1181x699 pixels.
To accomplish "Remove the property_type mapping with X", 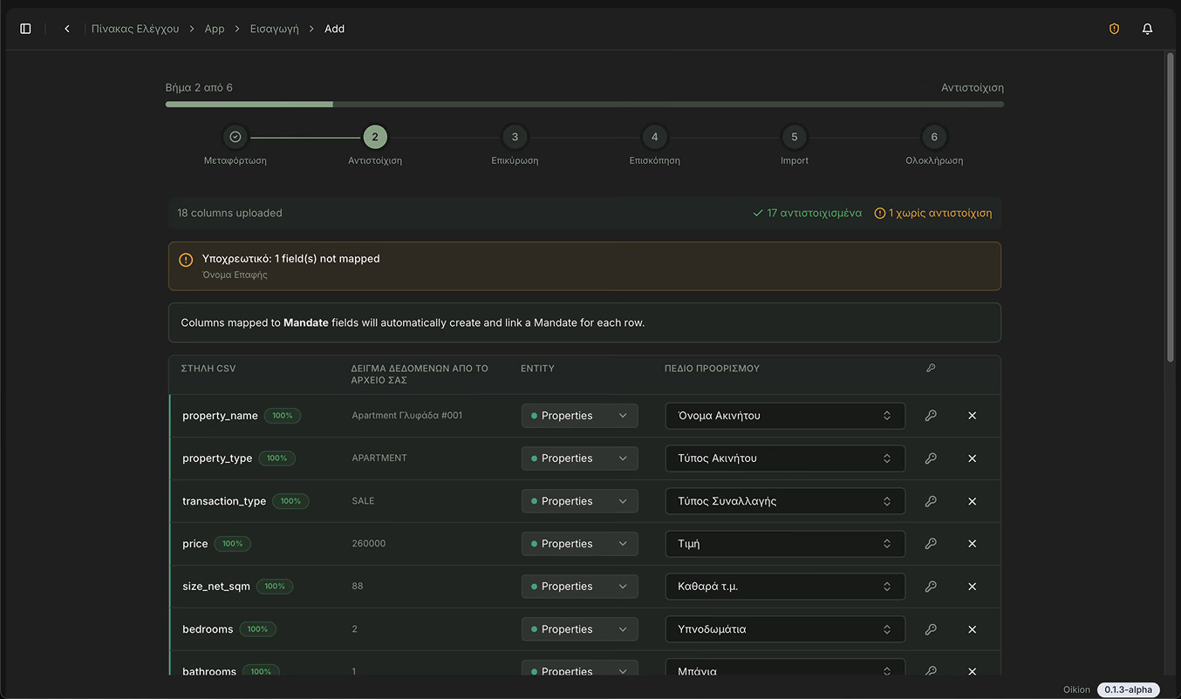I will tap(973, 458).
